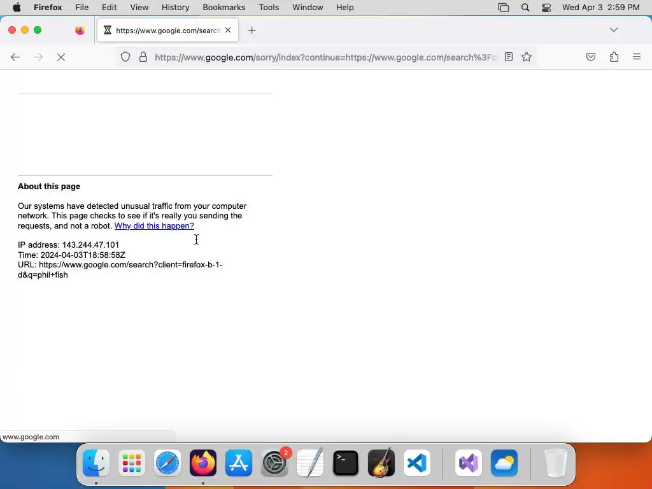The width and height of the screenshot is (652, 489).
Task: Open Weather app from the Dock
Action: (x=504, y=463)
